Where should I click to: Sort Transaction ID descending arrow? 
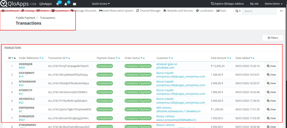tap(67, 58)
